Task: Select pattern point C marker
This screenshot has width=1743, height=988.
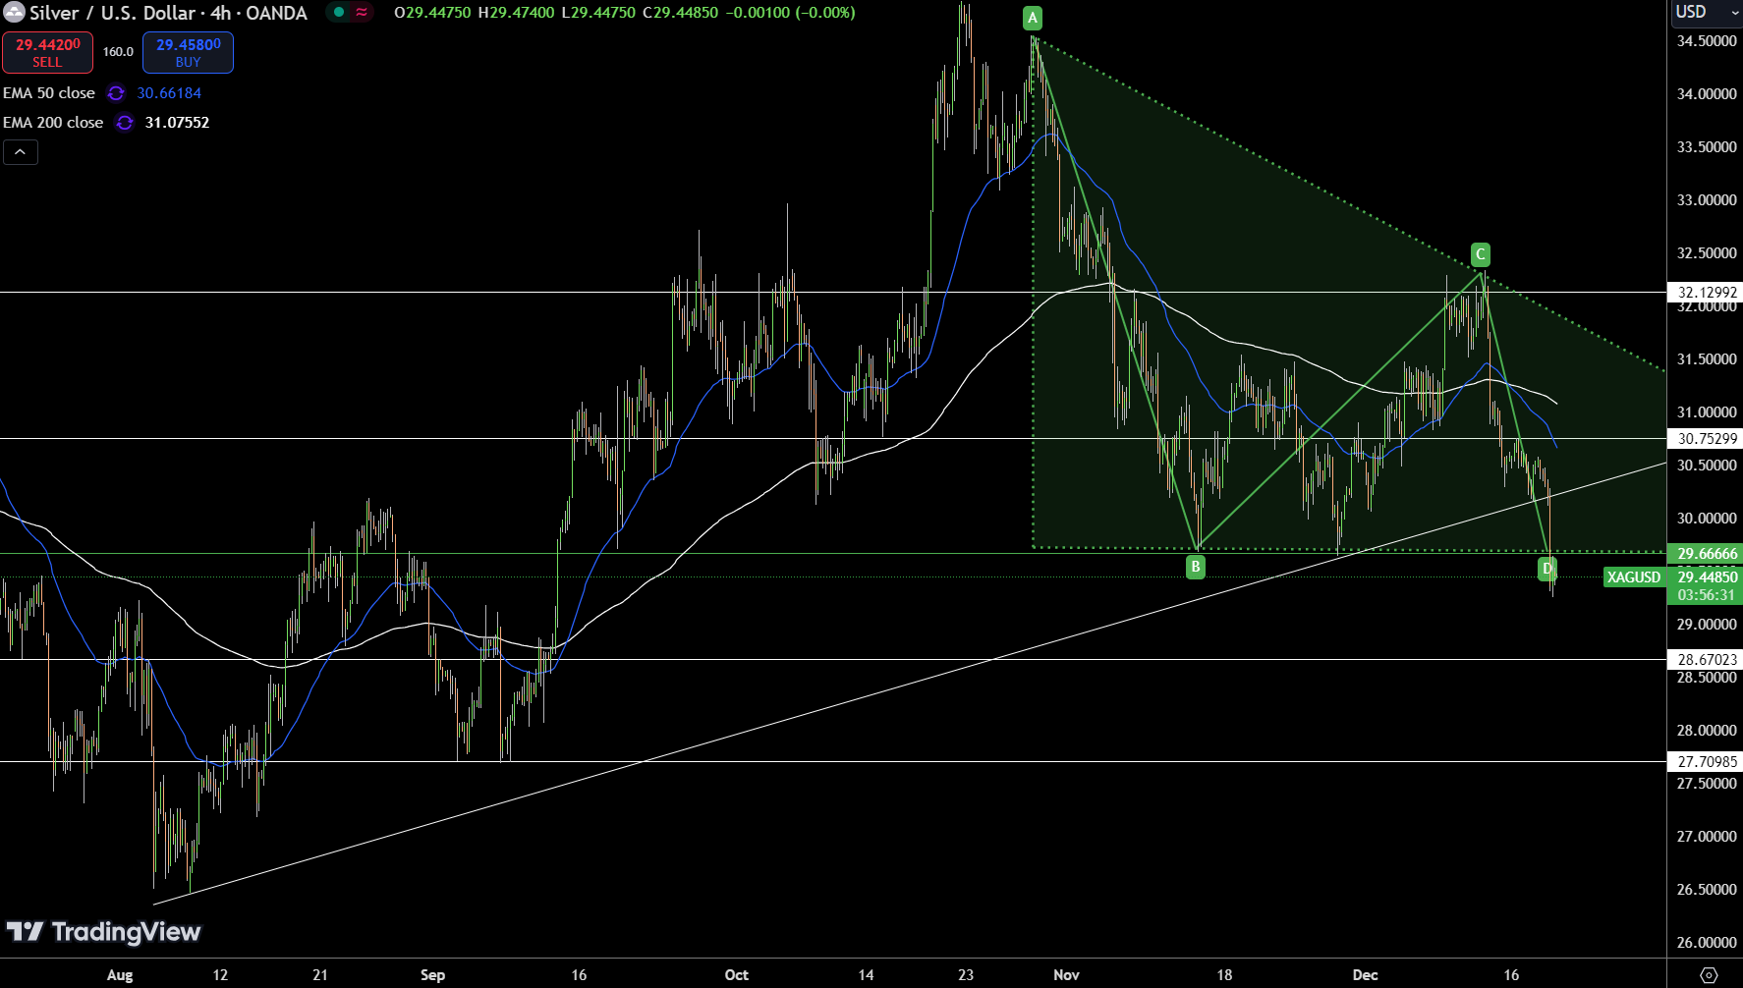Action: point(1480,254)
